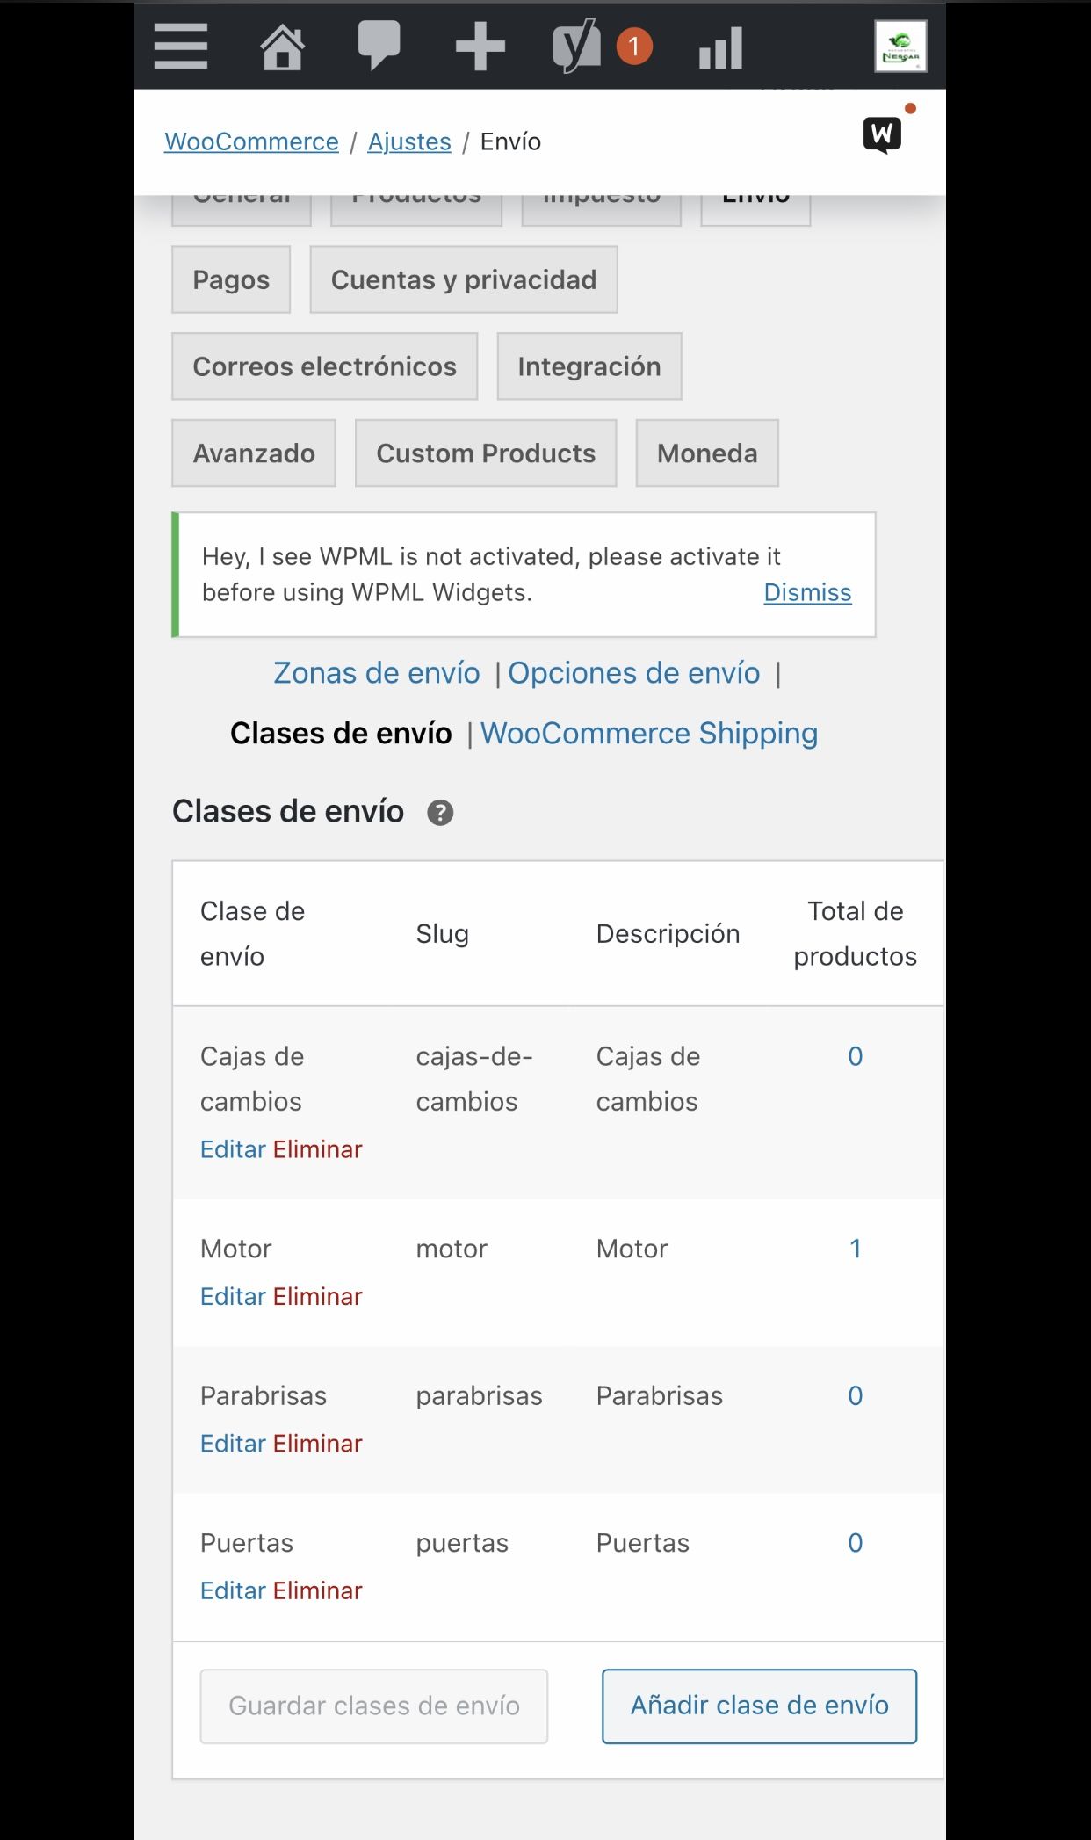Open the stats bar chart icon
The image size is (1091, 1840).
click(x=721, y=47)
